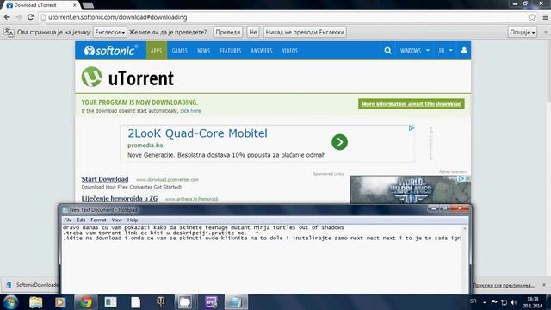This screenshot has height=310, width=551.
Task: Click the uTorrent green logo
Action: (x=92, y=77)
